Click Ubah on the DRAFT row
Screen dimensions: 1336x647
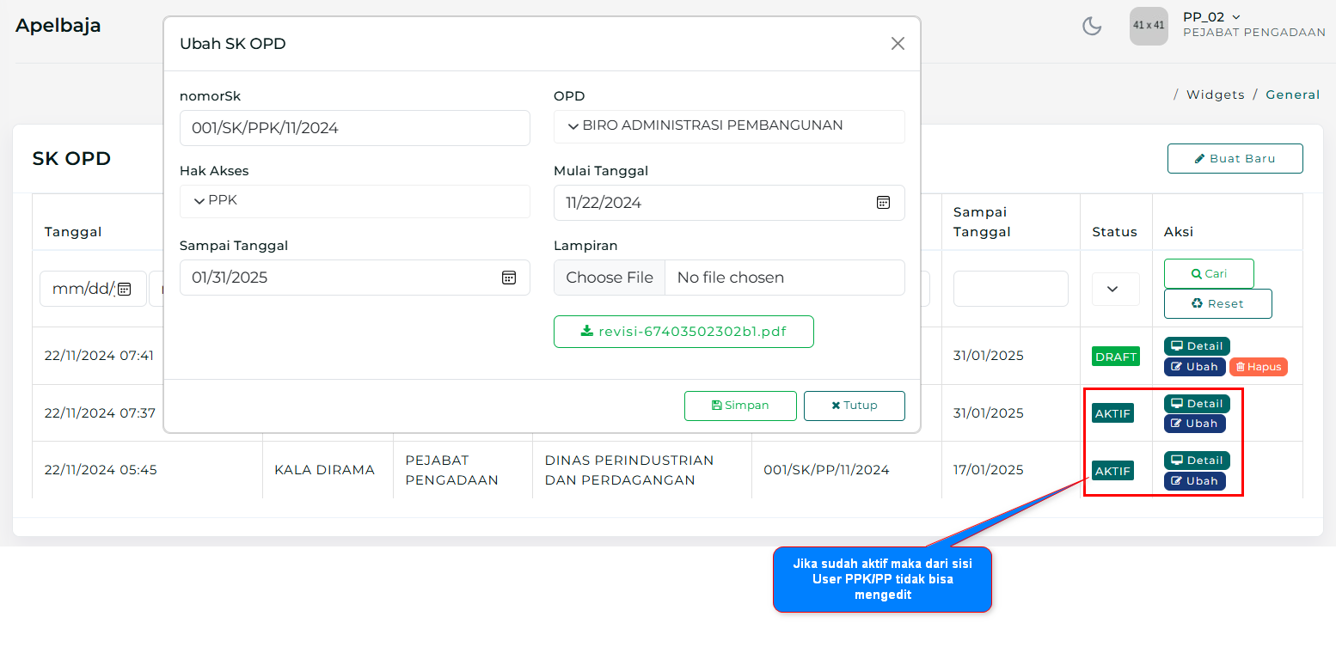click(1194, 367)
